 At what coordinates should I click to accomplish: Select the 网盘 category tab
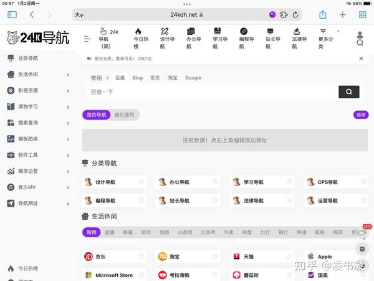point(247,232)
